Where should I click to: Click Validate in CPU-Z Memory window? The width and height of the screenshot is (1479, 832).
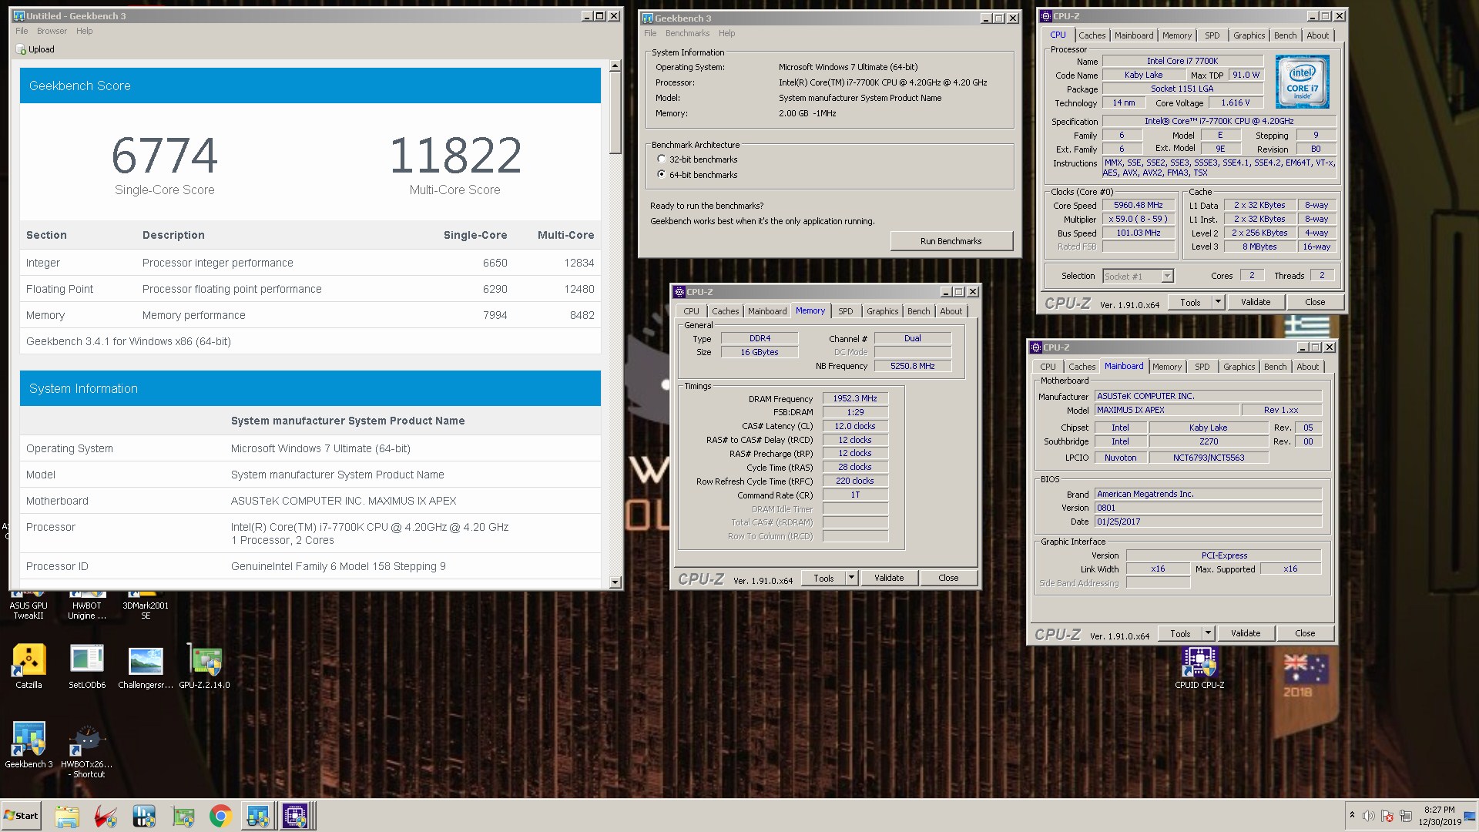[889, 578]
